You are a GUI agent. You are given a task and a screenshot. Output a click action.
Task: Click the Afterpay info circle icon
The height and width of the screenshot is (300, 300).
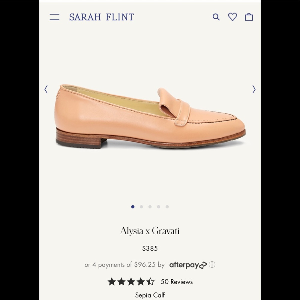click(x=212, y=265)
